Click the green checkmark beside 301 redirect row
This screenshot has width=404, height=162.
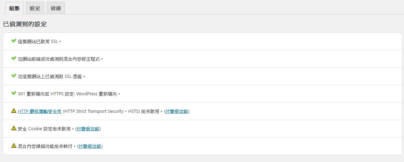14,93
